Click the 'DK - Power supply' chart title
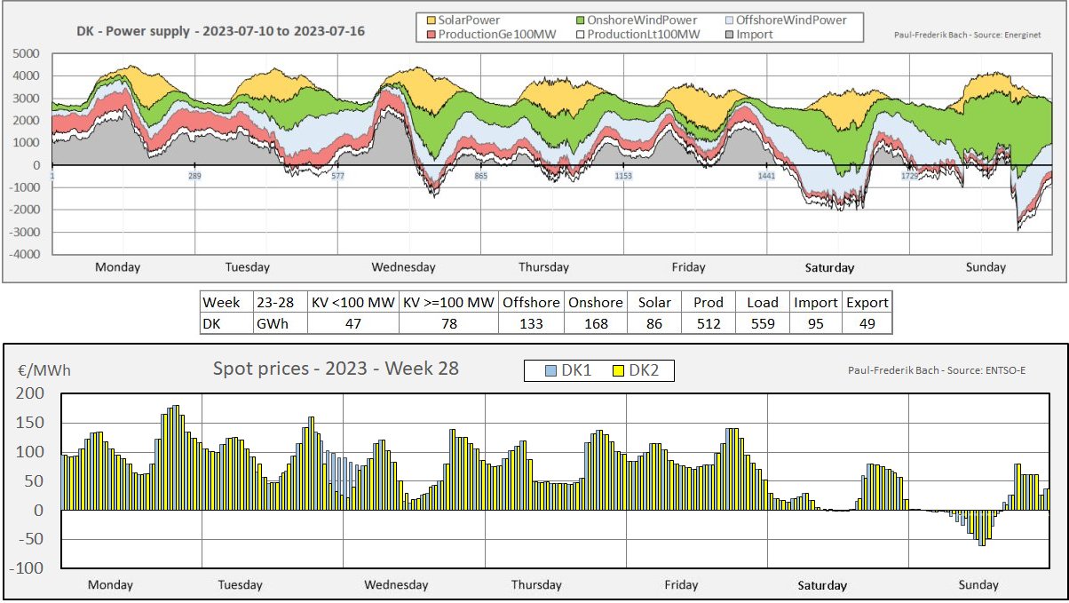 tap(219, 31)
